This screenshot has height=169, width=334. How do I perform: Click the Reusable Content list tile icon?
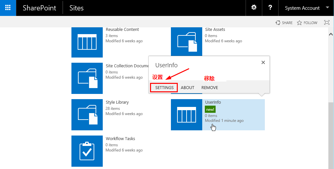(x=87, y=42)
